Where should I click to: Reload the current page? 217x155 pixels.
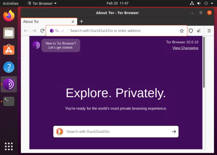pos(42,31)
